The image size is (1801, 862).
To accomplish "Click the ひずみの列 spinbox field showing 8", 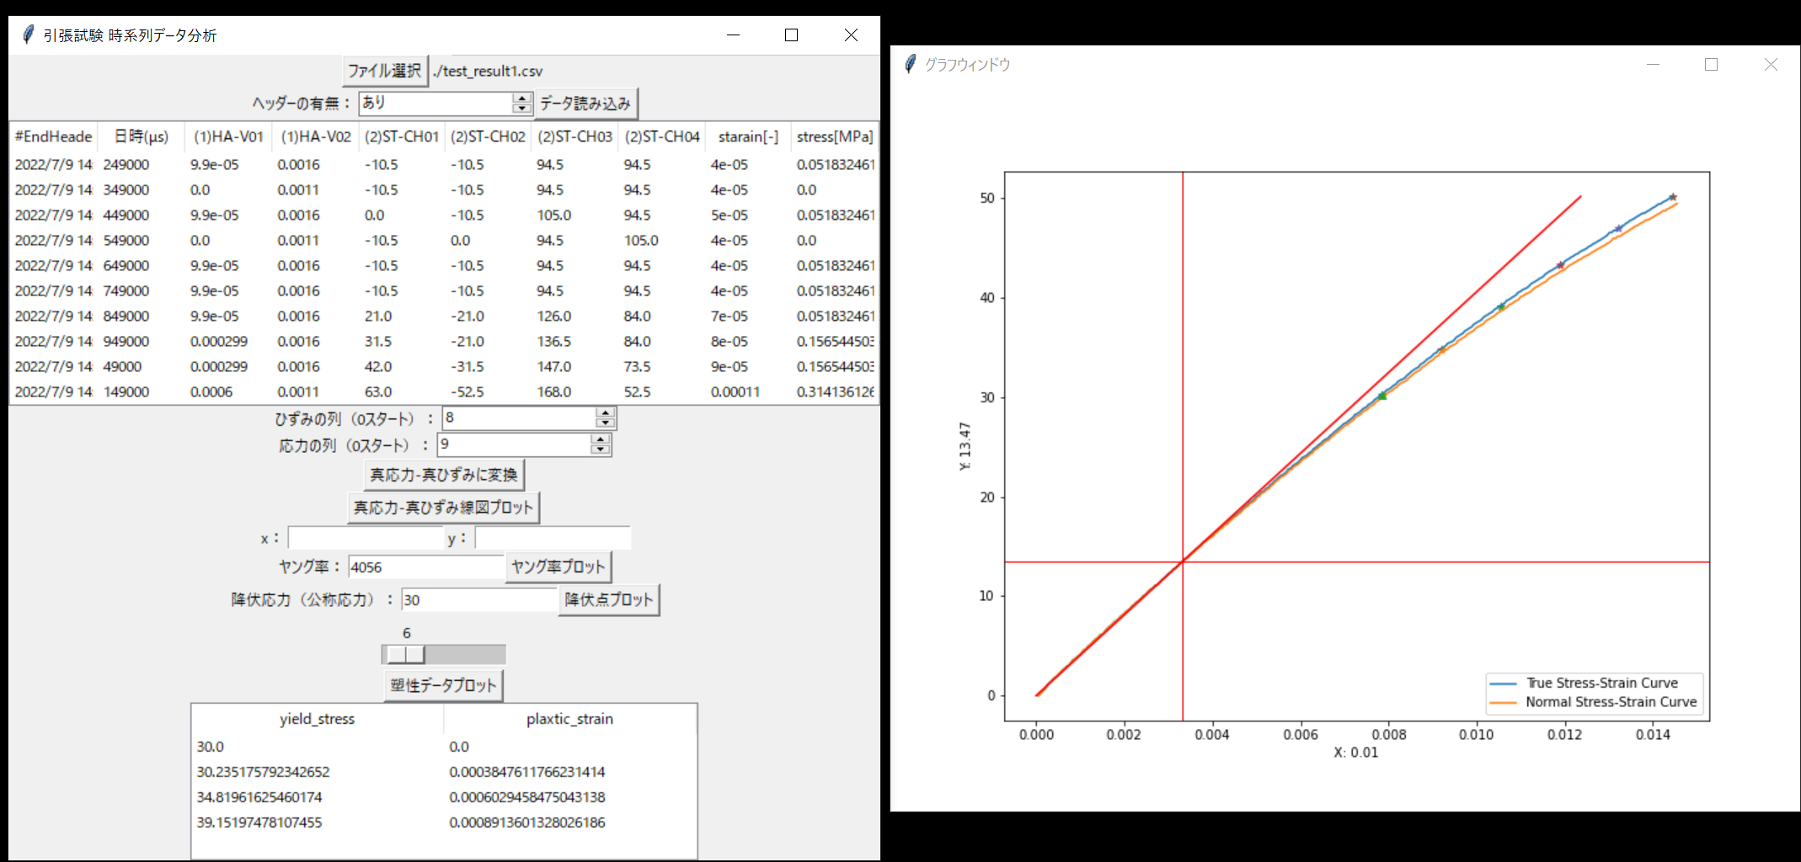I will click(519, 418).
